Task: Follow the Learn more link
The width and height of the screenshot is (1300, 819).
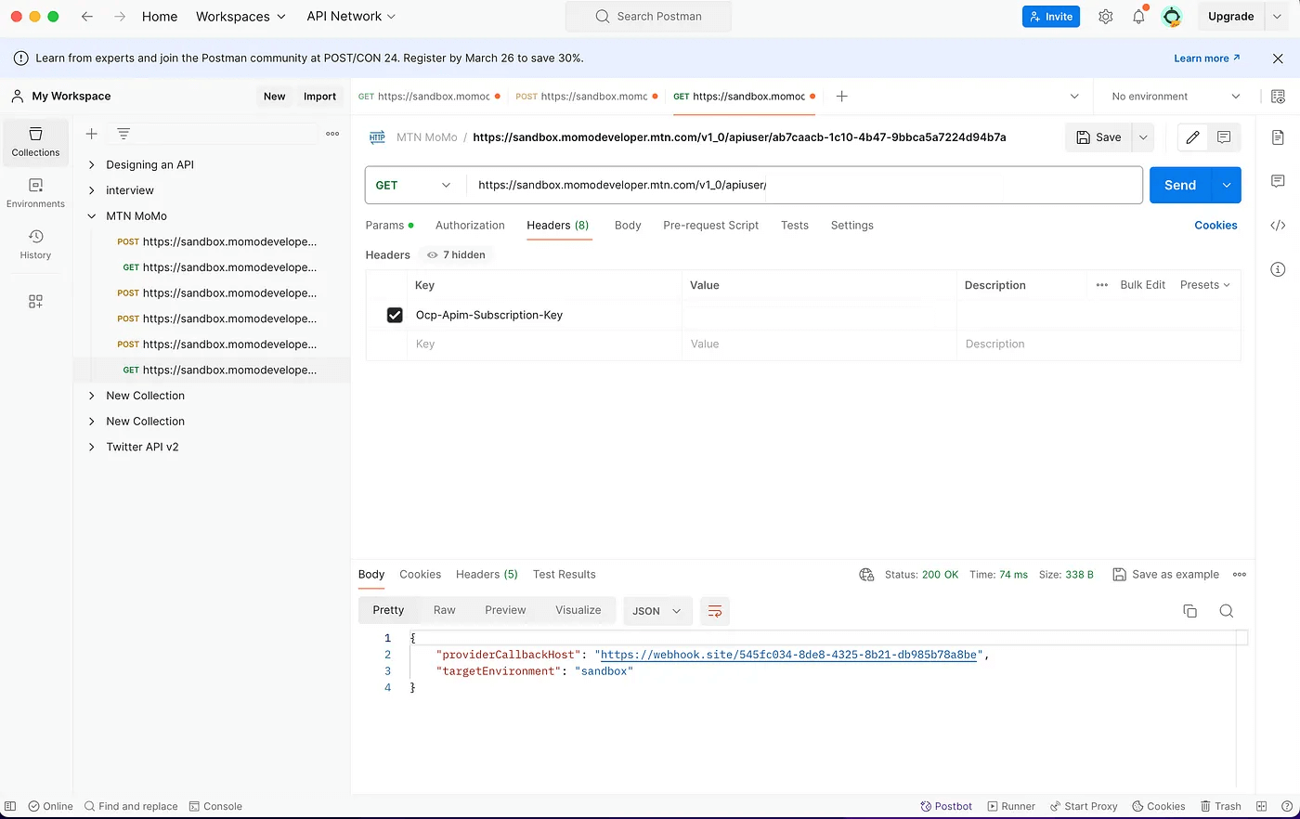Action: coord(1206,58)
